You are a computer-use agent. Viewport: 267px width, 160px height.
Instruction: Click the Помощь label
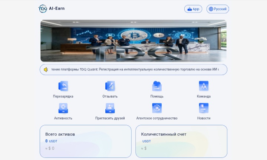pos(157,96)
